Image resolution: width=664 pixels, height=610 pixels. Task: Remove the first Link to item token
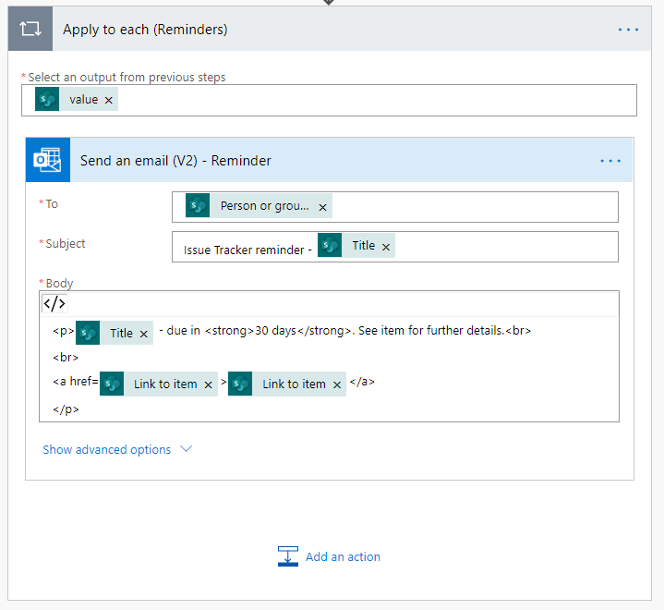coord(209,384)
